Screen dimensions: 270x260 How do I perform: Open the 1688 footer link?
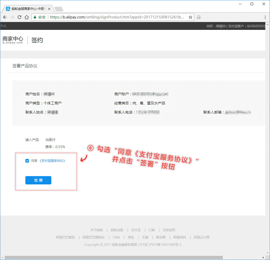pos(116,237)
